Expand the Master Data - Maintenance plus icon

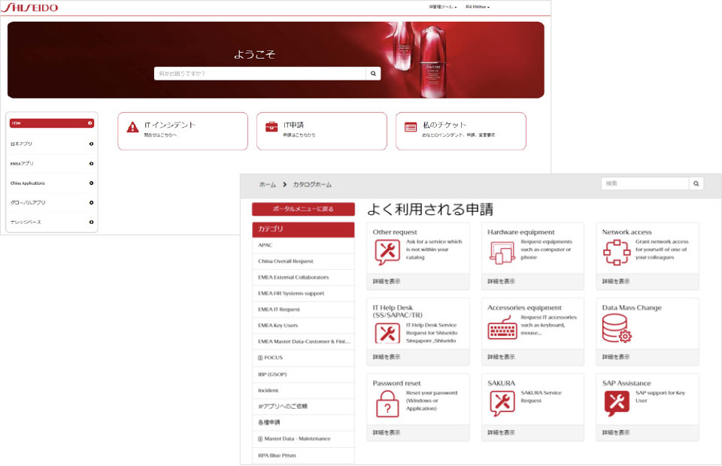pos(260,439)
